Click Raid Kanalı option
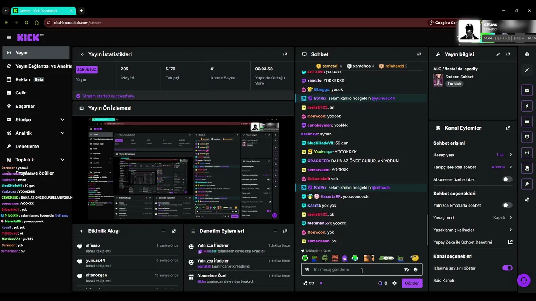536x301 pixels. [444, 281]
